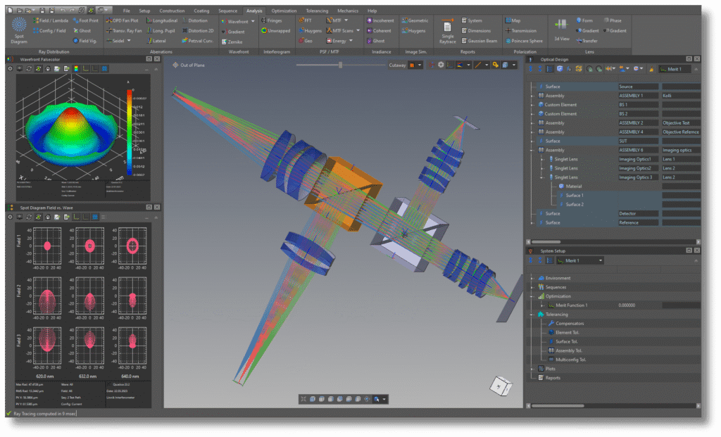Run the OPD Fan Plot
The image size is (721, 437).
pyautogui.click(x=123, y=21)
